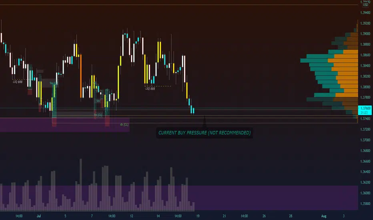Select the 4h [CL] zone label
This screenshot has height=220, width=373.
124,125
